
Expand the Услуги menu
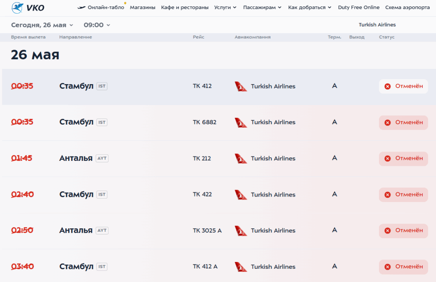click(225, 8)
